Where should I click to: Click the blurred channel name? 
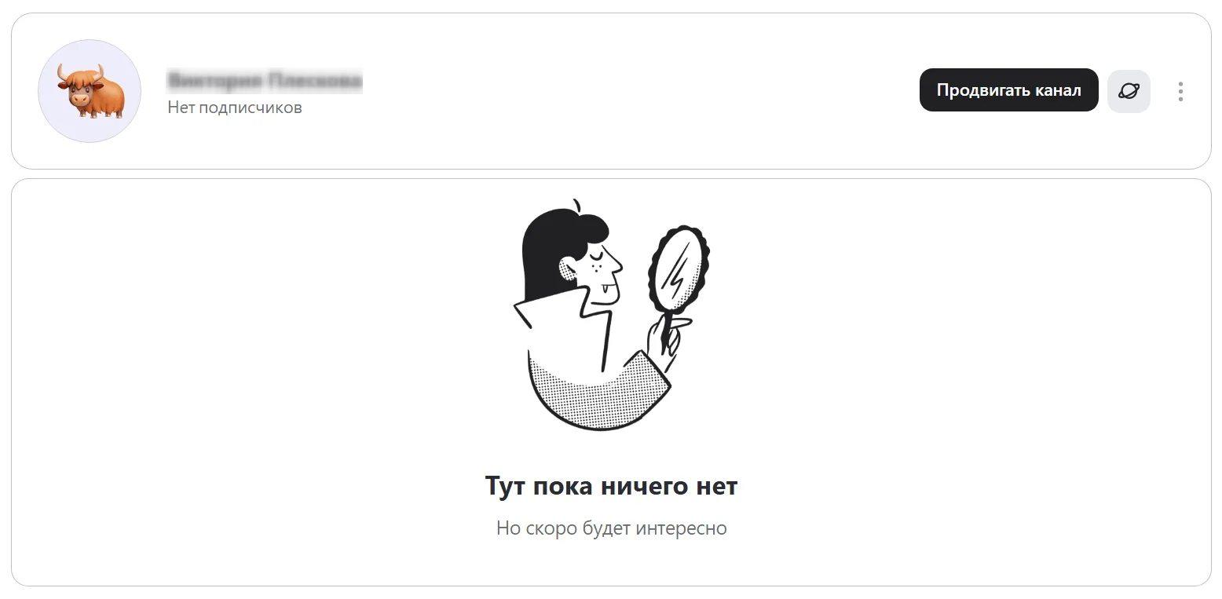click(x=265, y=80)
